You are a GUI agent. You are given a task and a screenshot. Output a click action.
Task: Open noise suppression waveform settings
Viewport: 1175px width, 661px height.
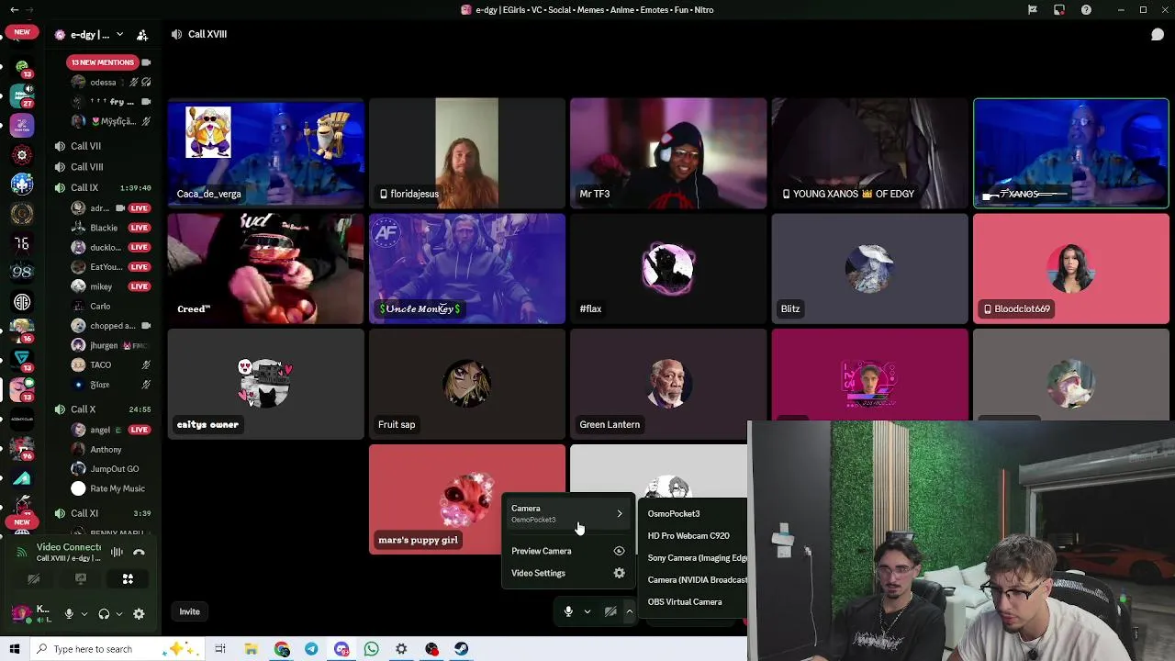[x=117, y=552]
